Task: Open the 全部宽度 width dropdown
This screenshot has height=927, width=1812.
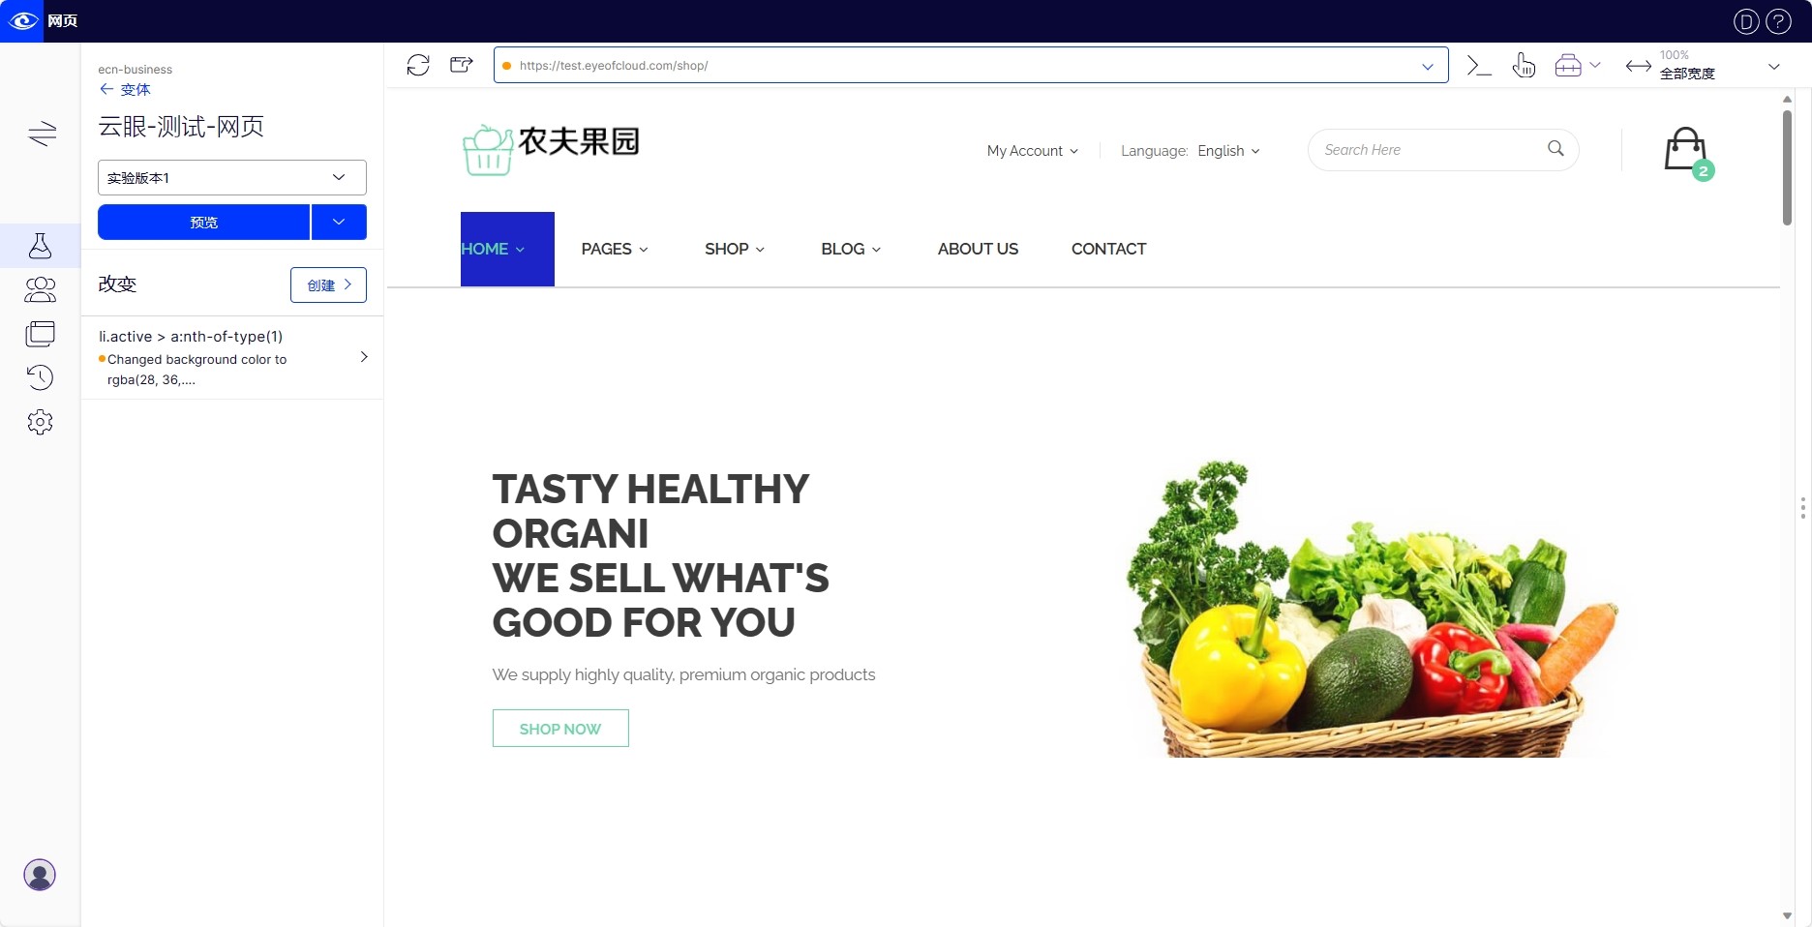Action: pyautogui.click(x=1704, y=65)
